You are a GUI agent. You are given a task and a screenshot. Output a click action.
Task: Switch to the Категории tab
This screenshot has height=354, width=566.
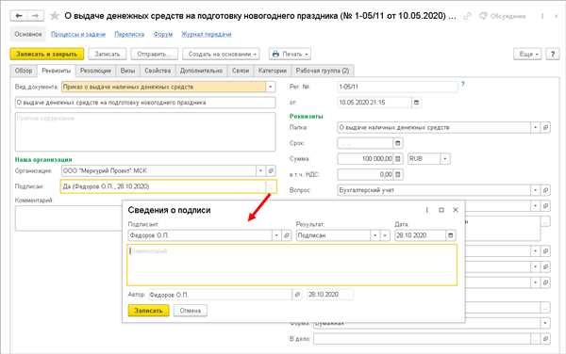click(x=273, y=71)
